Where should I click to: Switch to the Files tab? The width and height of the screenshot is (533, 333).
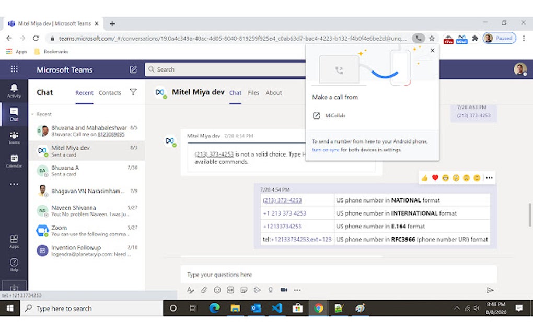click(253, 92)
